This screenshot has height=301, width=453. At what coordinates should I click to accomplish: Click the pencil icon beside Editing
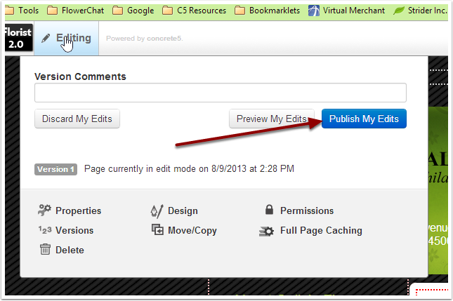tap(46, 39)
